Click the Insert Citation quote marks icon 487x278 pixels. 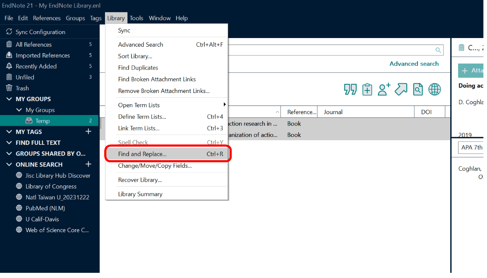[350, 89]
